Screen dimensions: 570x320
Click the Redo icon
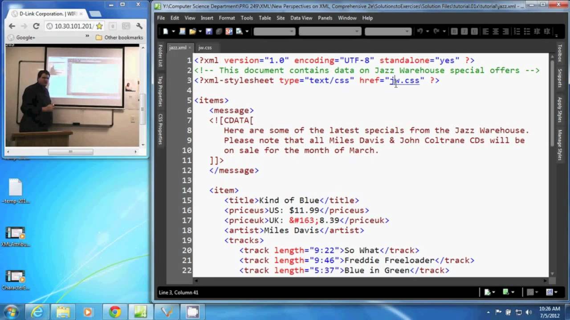(x=436, y=31)
